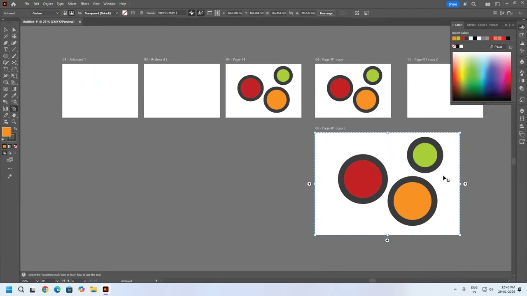
Task: Select the Scissors tool
Action: pos(14,62)
